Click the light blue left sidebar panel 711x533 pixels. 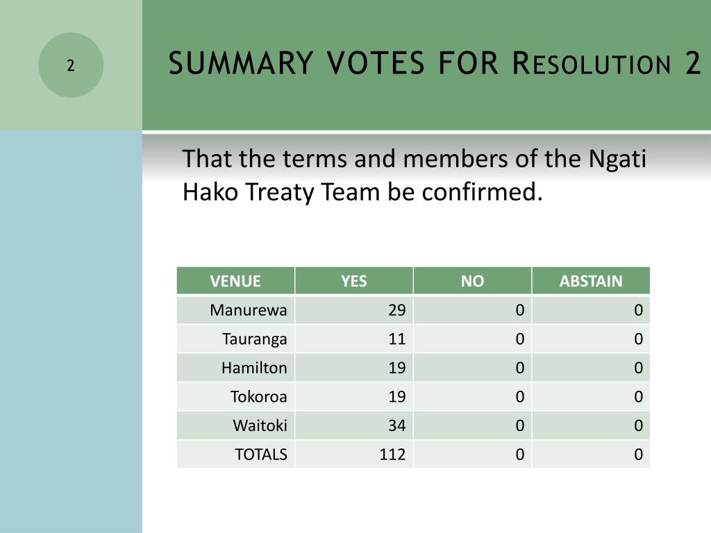pyautogui.click(x=71, y=332)
